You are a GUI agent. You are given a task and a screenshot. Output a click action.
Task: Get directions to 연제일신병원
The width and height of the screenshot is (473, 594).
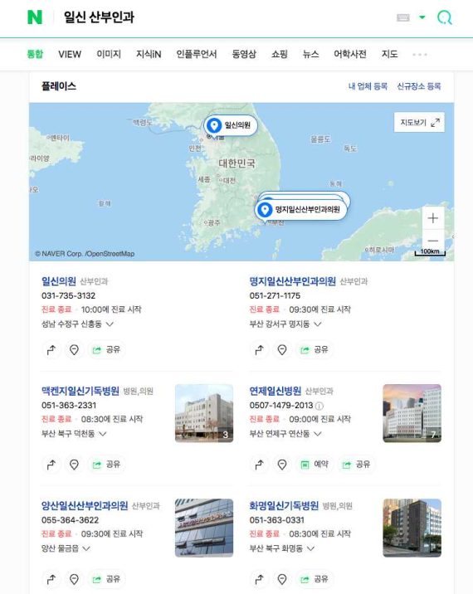point(259,465)
